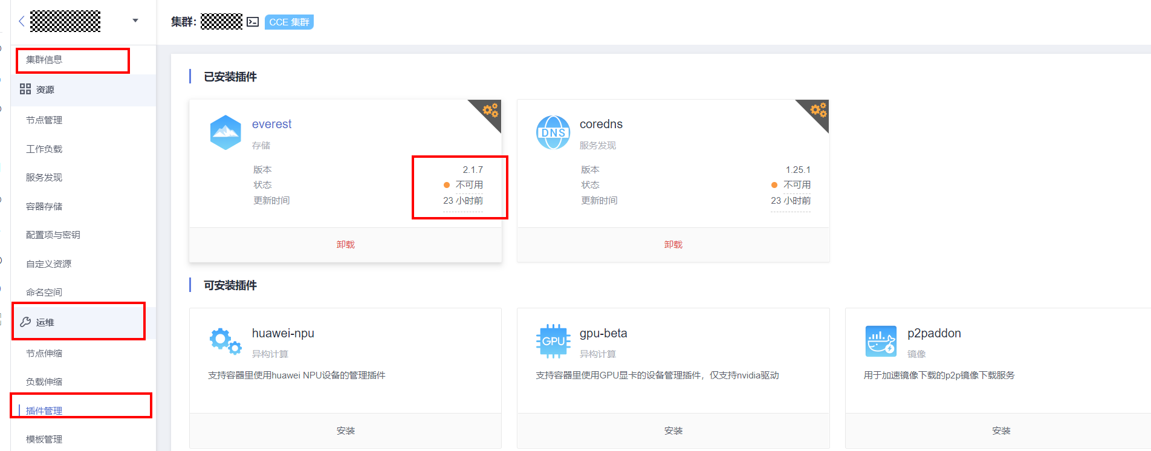Open the kubectl terminal icon by cluster name
The width and height of the screenshot is (1151, 451).
(253, 22)
